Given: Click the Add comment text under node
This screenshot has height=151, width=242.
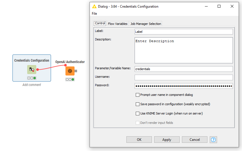Looking at the screenshot, I should pos(31,85).
